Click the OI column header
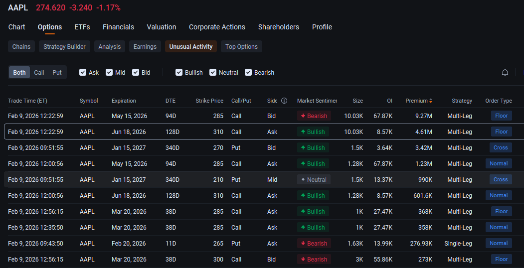 click(390, 101)
